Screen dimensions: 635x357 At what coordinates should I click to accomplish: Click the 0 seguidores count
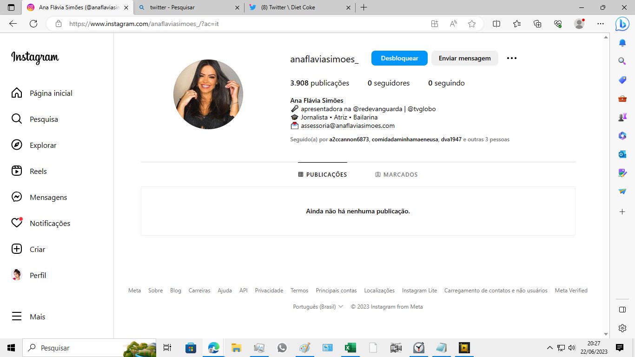point(389,83)
